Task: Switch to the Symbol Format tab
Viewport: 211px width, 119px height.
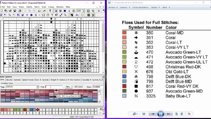Action: point(28,80)
